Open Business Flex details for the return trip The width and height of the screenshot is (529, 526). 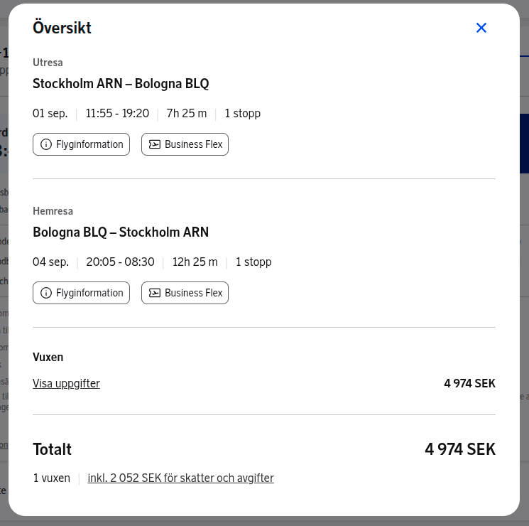pyautogui.click(x=185, y=293)
